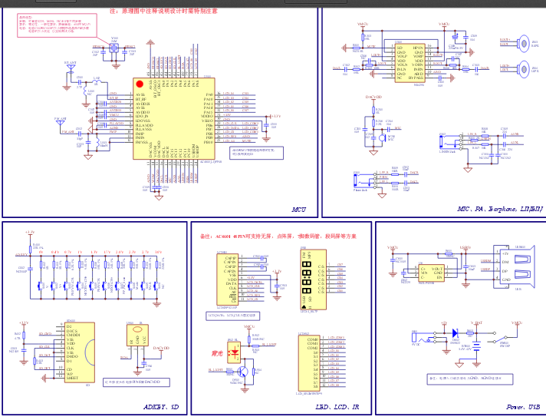Select the pink crystal selection note box
This screenshot has width=546, height=420.
(57, 25)
